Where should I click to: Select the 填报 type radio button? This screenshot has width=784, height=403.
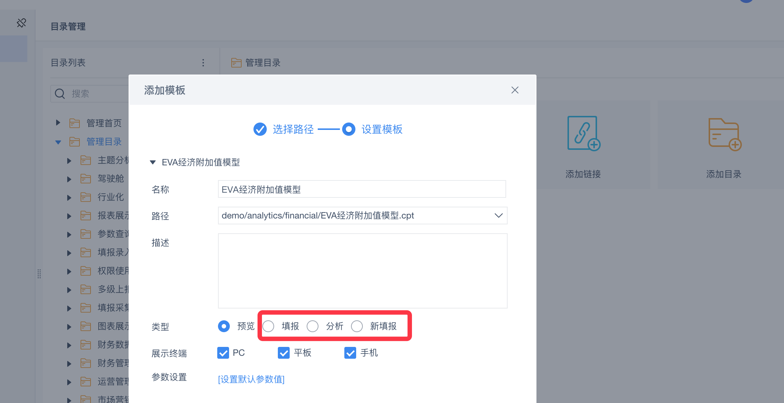[x=269, y=326]
